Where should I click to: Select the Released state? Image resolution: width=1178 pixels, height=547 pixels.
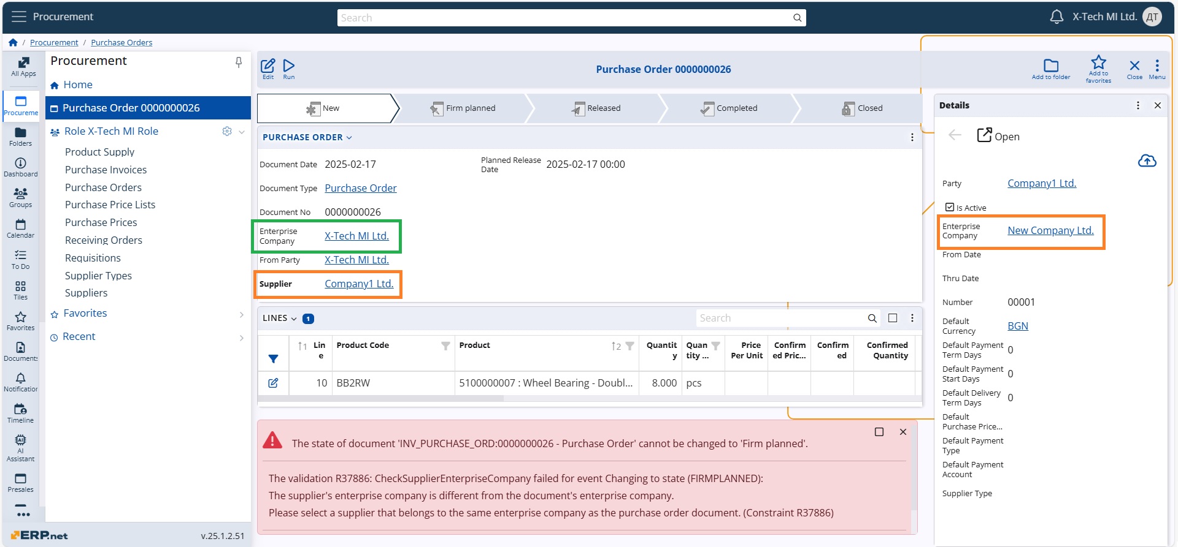[x=597, y=108]
